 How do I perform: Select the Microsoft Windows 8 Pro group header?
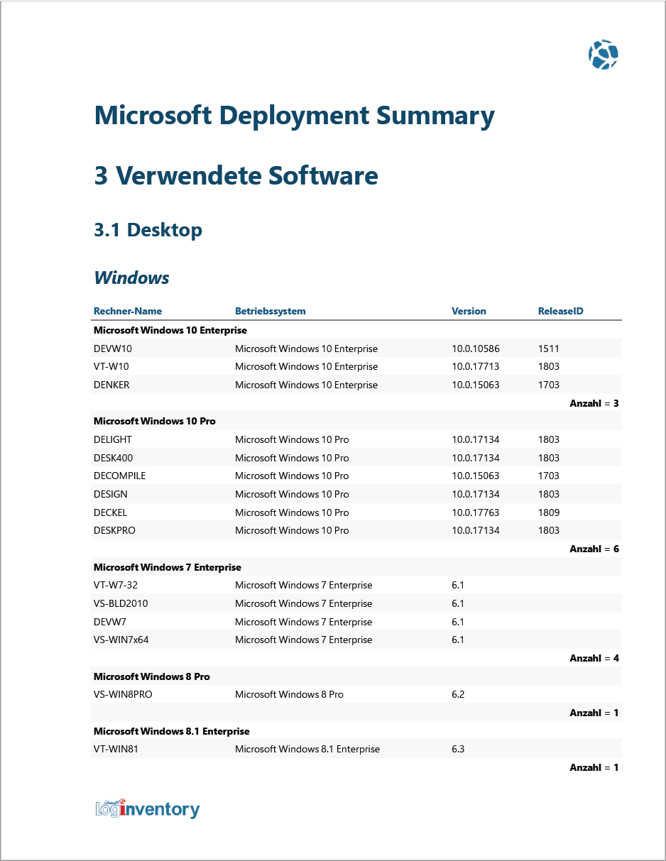(152, 676)
